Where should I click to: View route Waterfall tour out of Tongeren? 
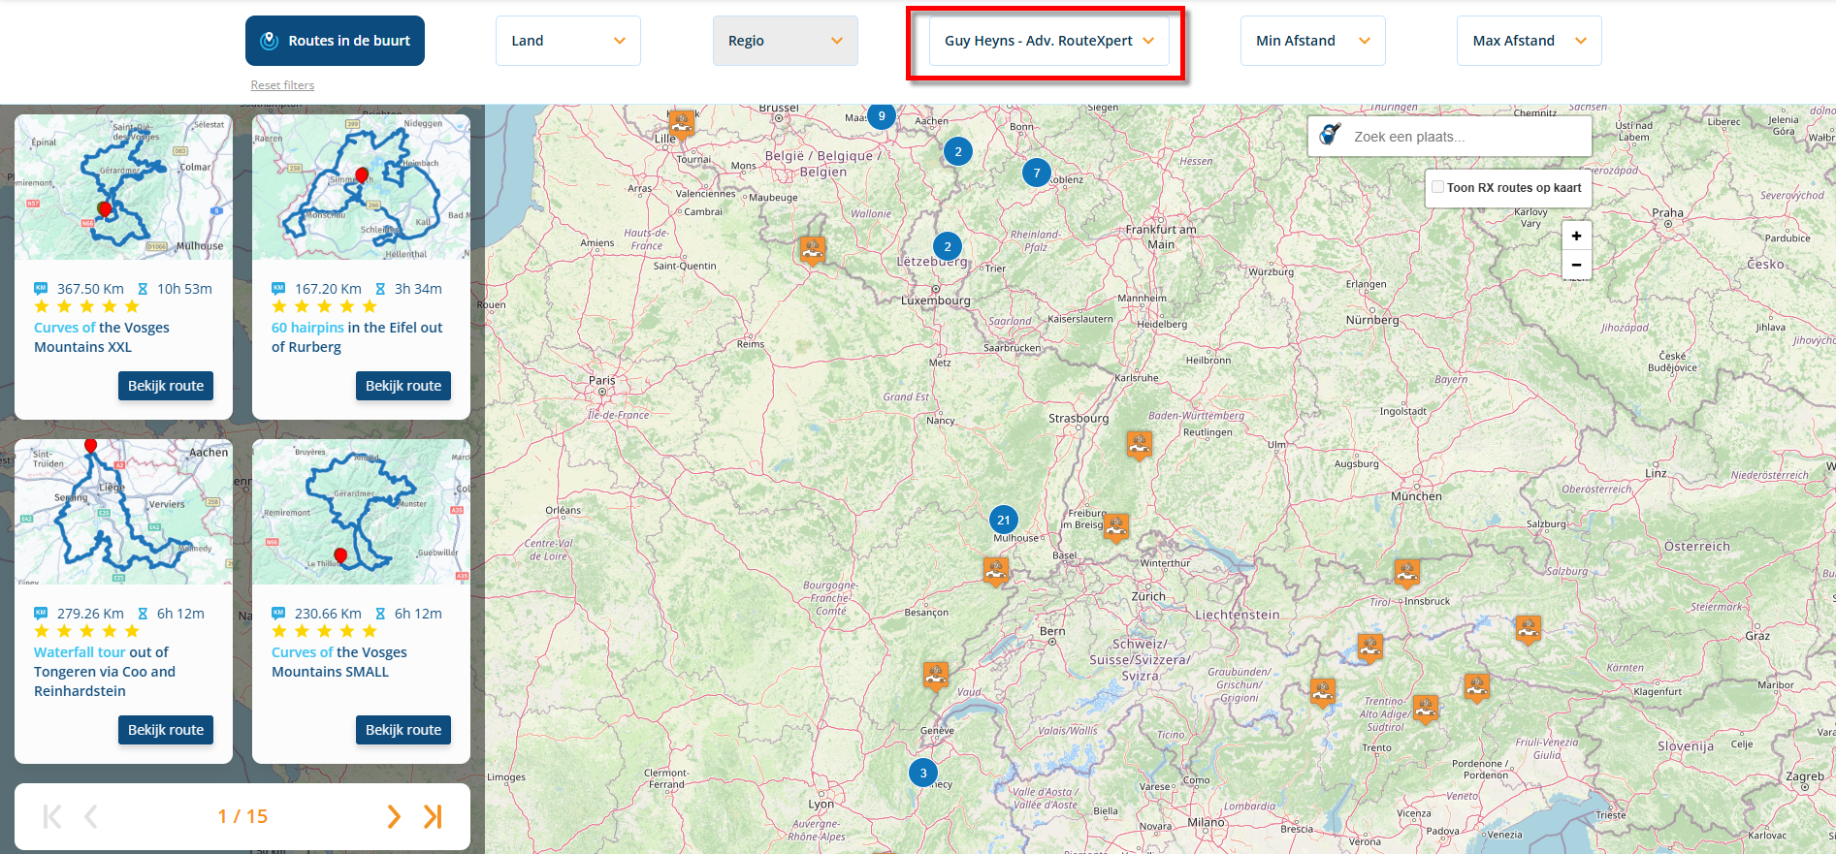(x=166, y=730)
